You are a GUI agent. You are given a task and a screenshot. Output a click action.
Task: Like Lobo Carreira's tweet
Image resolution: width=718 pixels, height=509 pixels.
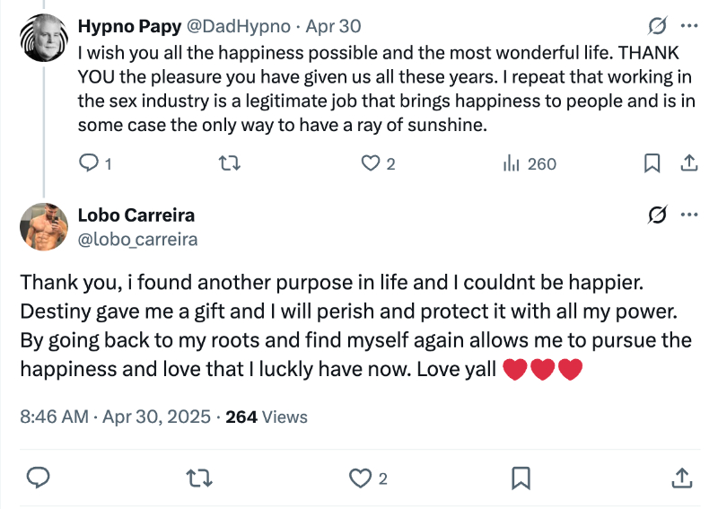[x=360, y=478]
